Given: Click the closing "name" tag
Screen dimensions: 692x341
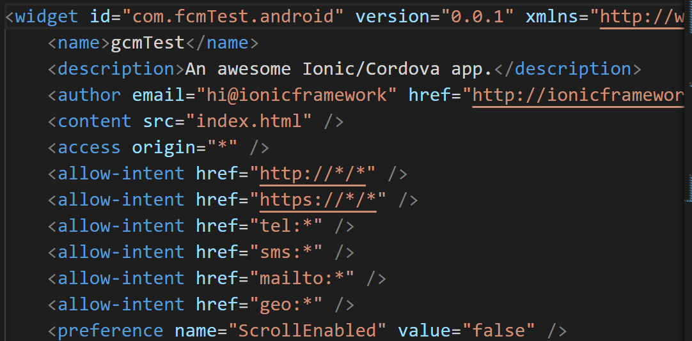Looking at the screenshot, I should [x=222, y=43].
